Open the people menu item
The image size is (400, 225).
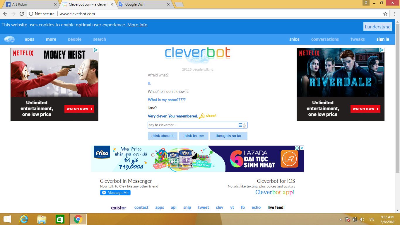[75, 39]
